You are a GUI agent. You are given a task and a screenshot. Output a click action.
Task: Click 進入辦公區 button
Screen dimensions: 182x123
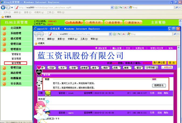[x=159, y=62]
